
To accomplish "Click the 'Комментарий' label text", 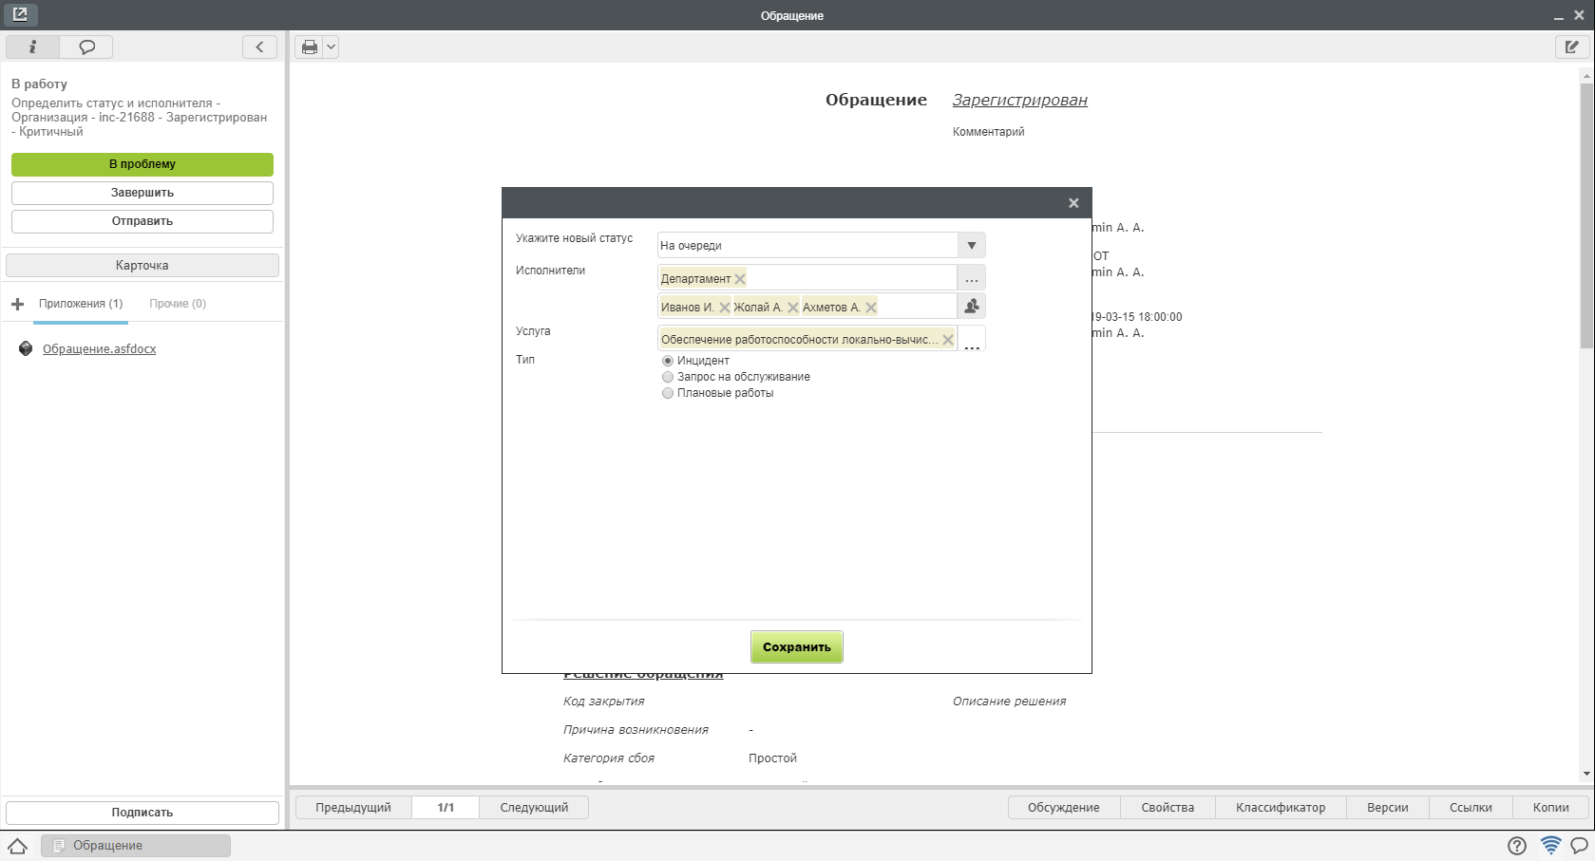I will click(x=988, y=132).
